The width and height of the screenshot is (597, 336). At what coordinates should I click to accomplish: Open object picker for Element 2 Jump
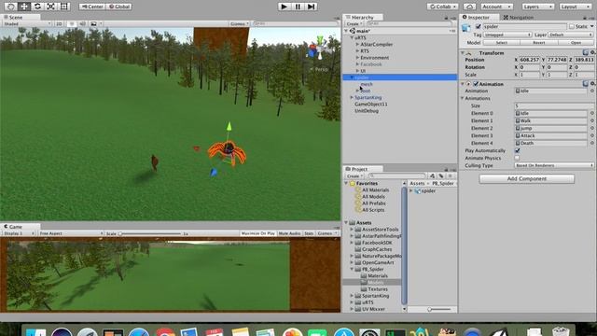(x=592, y=128)
